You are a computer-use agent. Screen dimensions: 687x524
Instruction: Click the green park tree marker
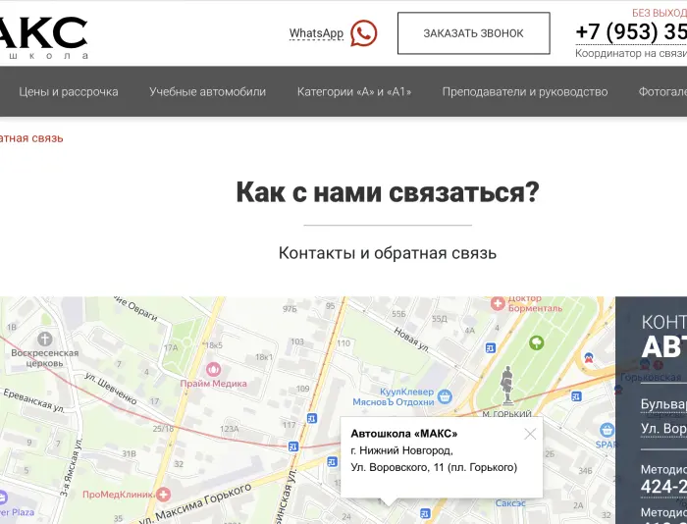point(537,342)
